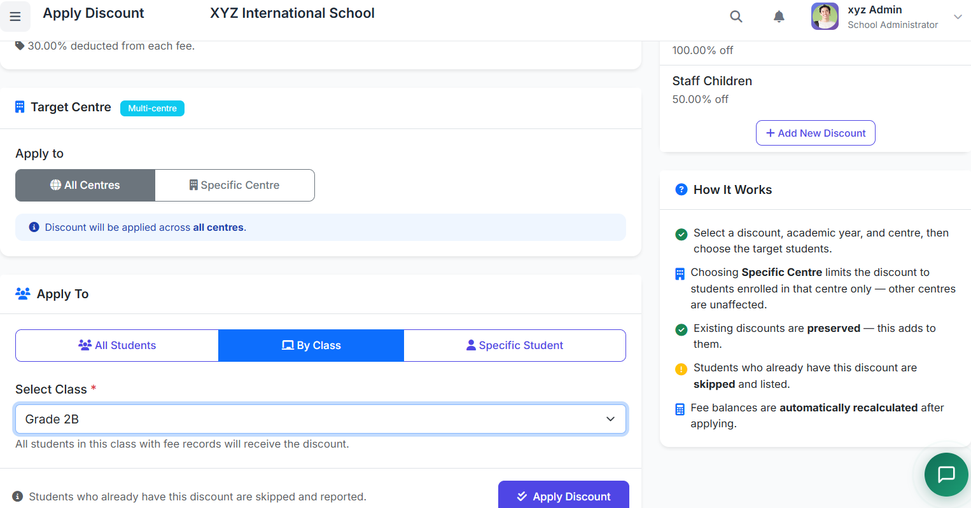Click the 30.00% deducted from each fee text
Screen dimensions: 971x508
pyautogui.click(x=111, y=46)
